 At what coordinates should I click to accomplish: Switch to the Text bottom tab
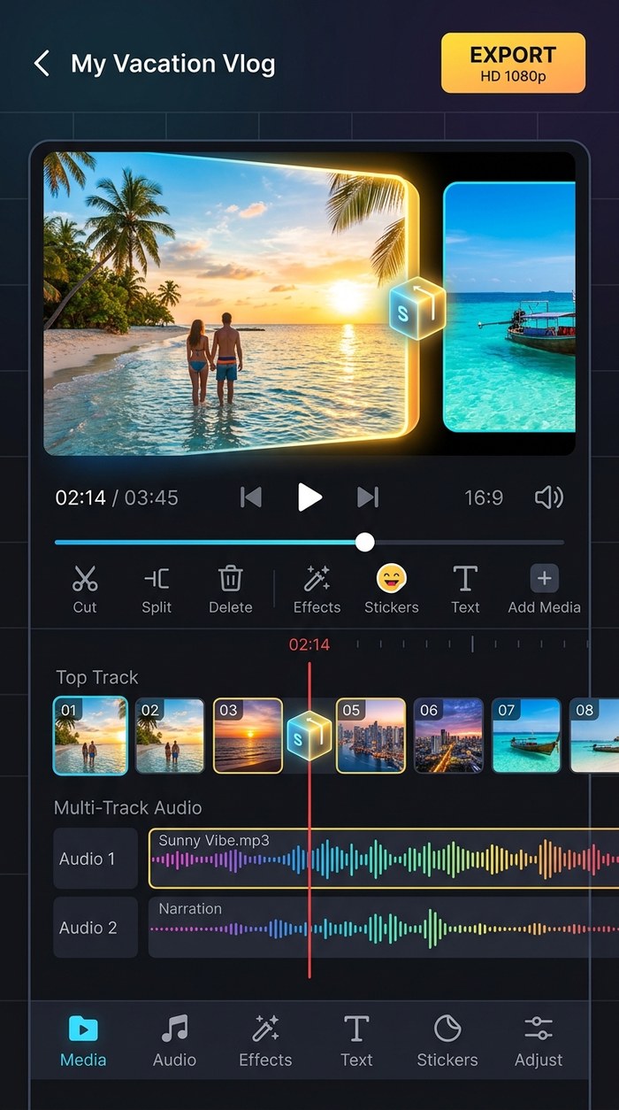[x=356, y=1041]
